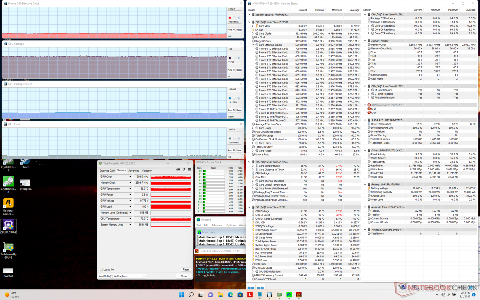This screenshot has width=480, height=300.
Task: Open GPU Clock sensor dropdown
Action: click(130, 177)
